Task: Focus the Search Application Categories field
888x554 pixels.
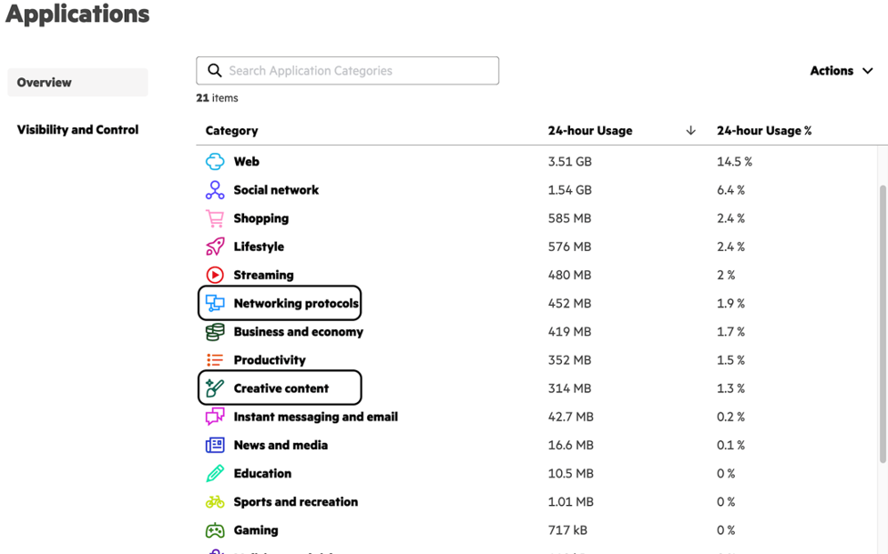Action: point(347,71)
